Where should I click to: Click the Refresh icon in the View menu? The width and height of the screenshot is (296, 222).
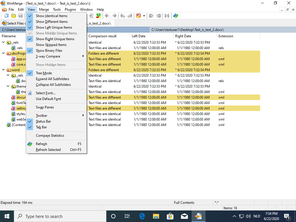pos(30,144)
